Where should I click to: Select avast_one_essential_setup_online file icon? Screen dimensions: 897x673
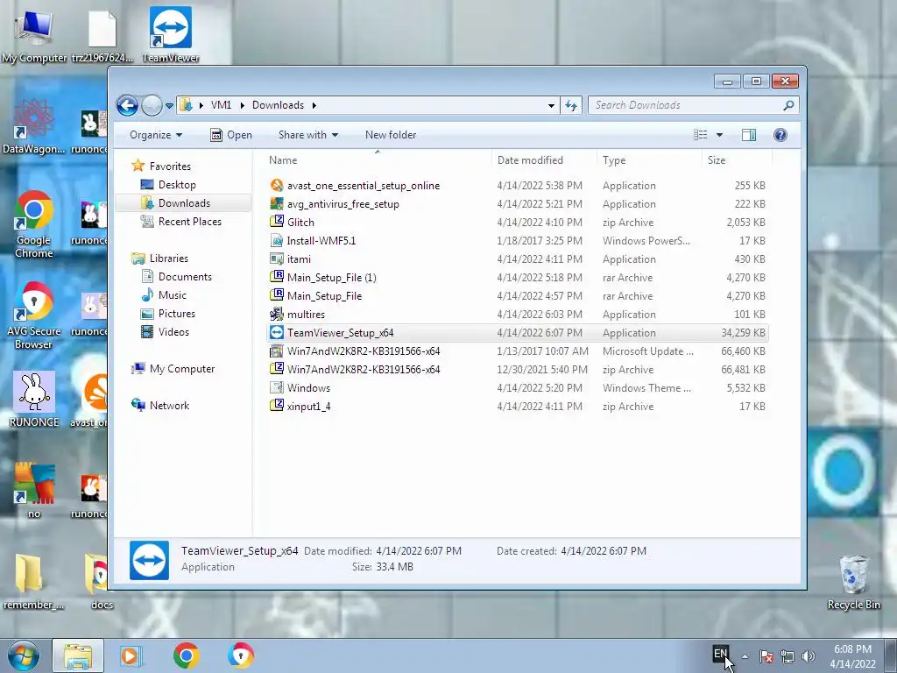click(x=277, y=186)
